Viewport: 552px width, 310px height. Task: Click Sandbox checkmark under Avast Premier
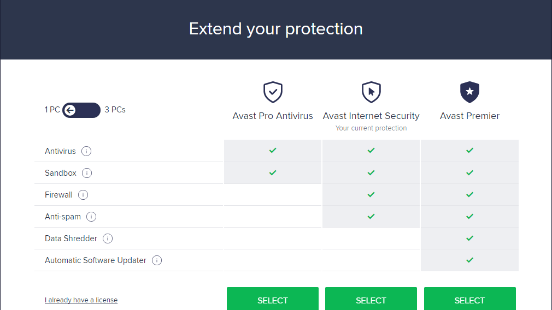point(469,173)
